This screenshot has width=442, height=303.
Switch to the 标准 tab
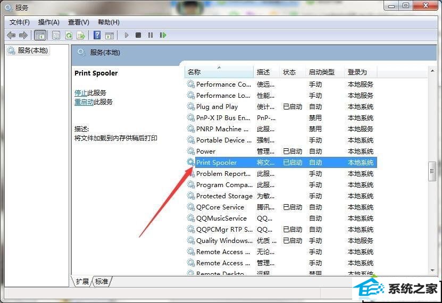102,281
